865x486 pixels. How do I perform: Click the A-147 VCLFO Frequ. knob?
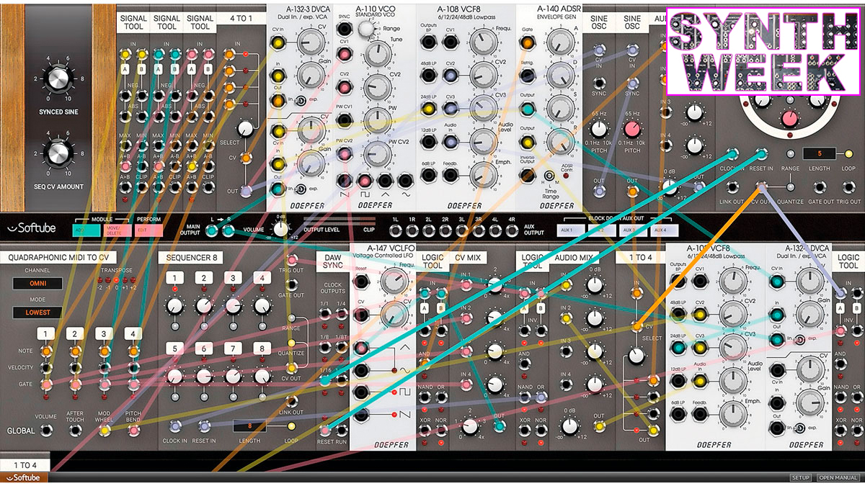[394, 280]
